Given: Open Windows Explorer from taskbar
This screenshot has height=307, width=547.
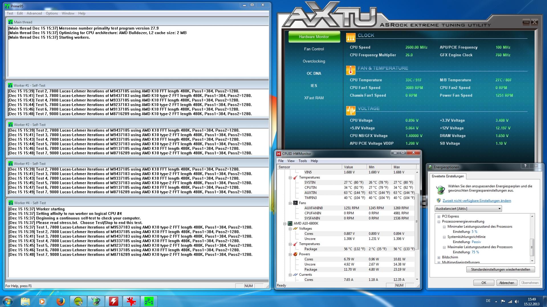Looking at the screenshot, I should click(x=25, y=301).
